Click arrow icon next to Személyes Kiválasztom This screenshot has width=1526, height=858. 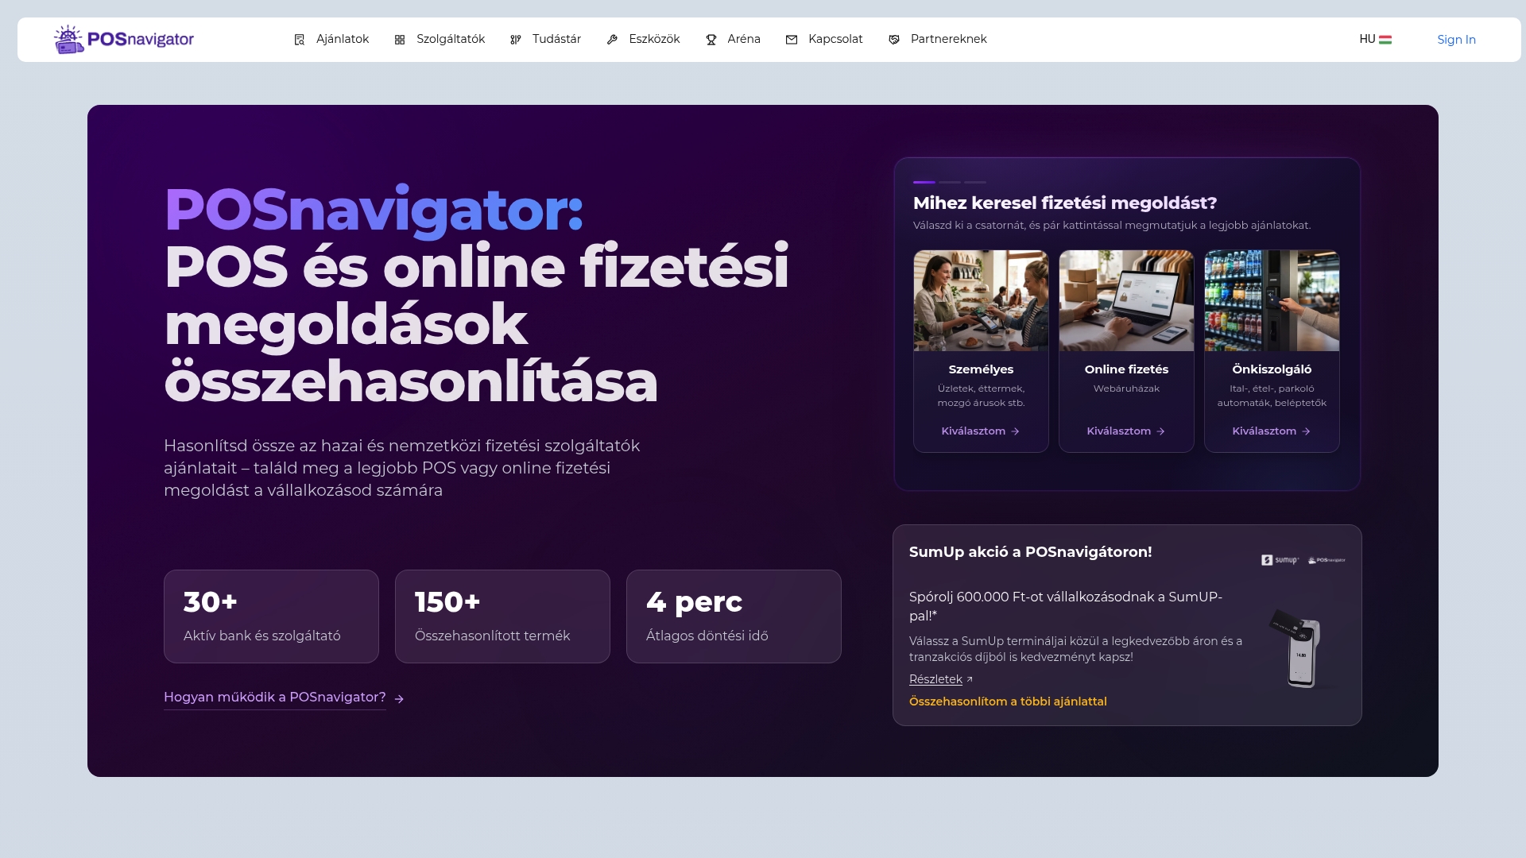pyautogui.click(x=1015, y=431)
